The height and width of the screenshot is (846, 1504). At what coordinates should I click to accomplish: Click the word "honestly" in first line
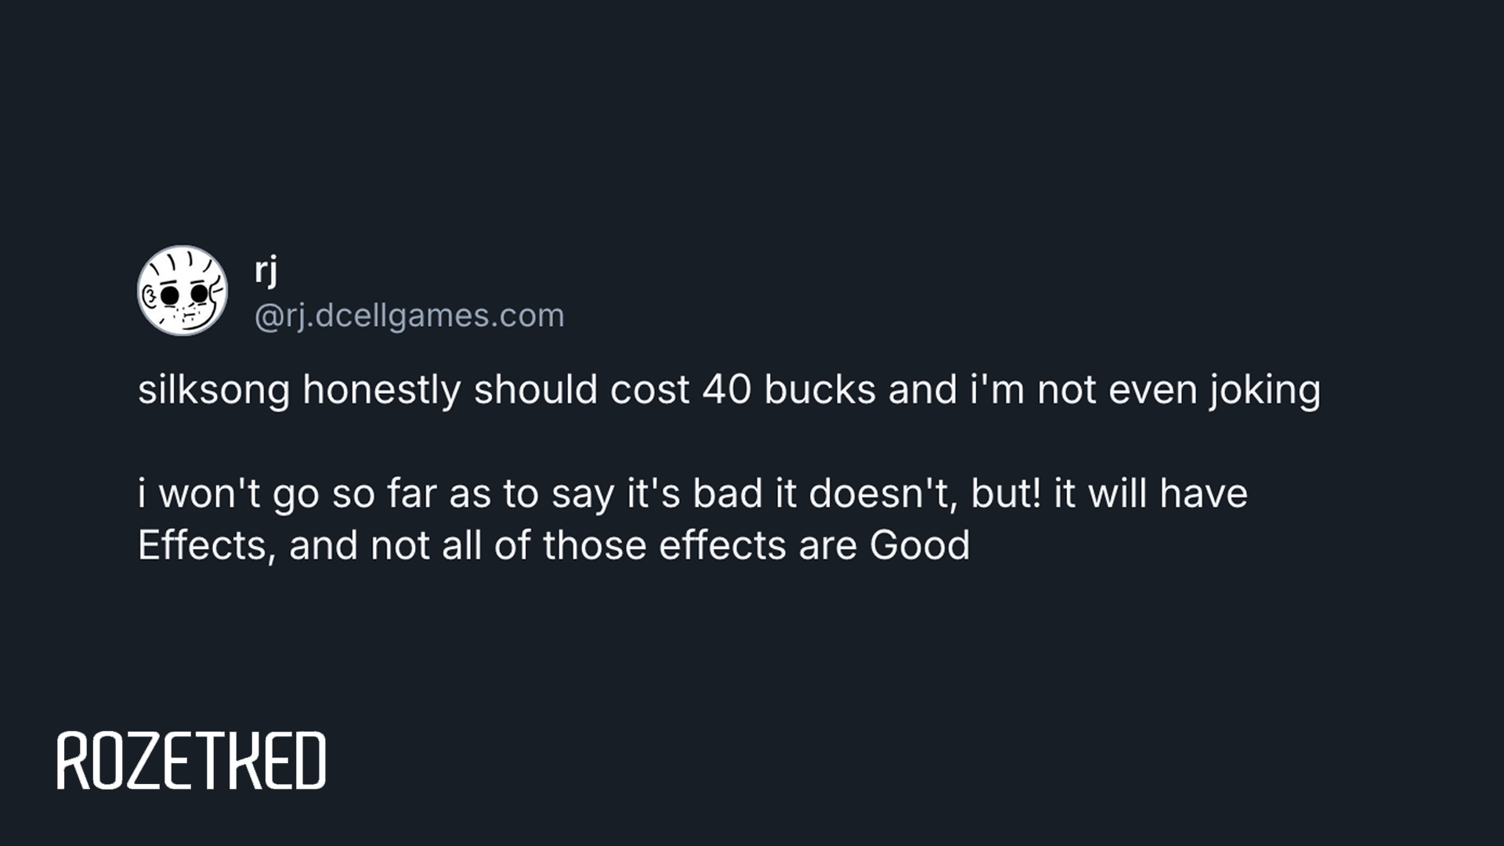coord(381,390)
